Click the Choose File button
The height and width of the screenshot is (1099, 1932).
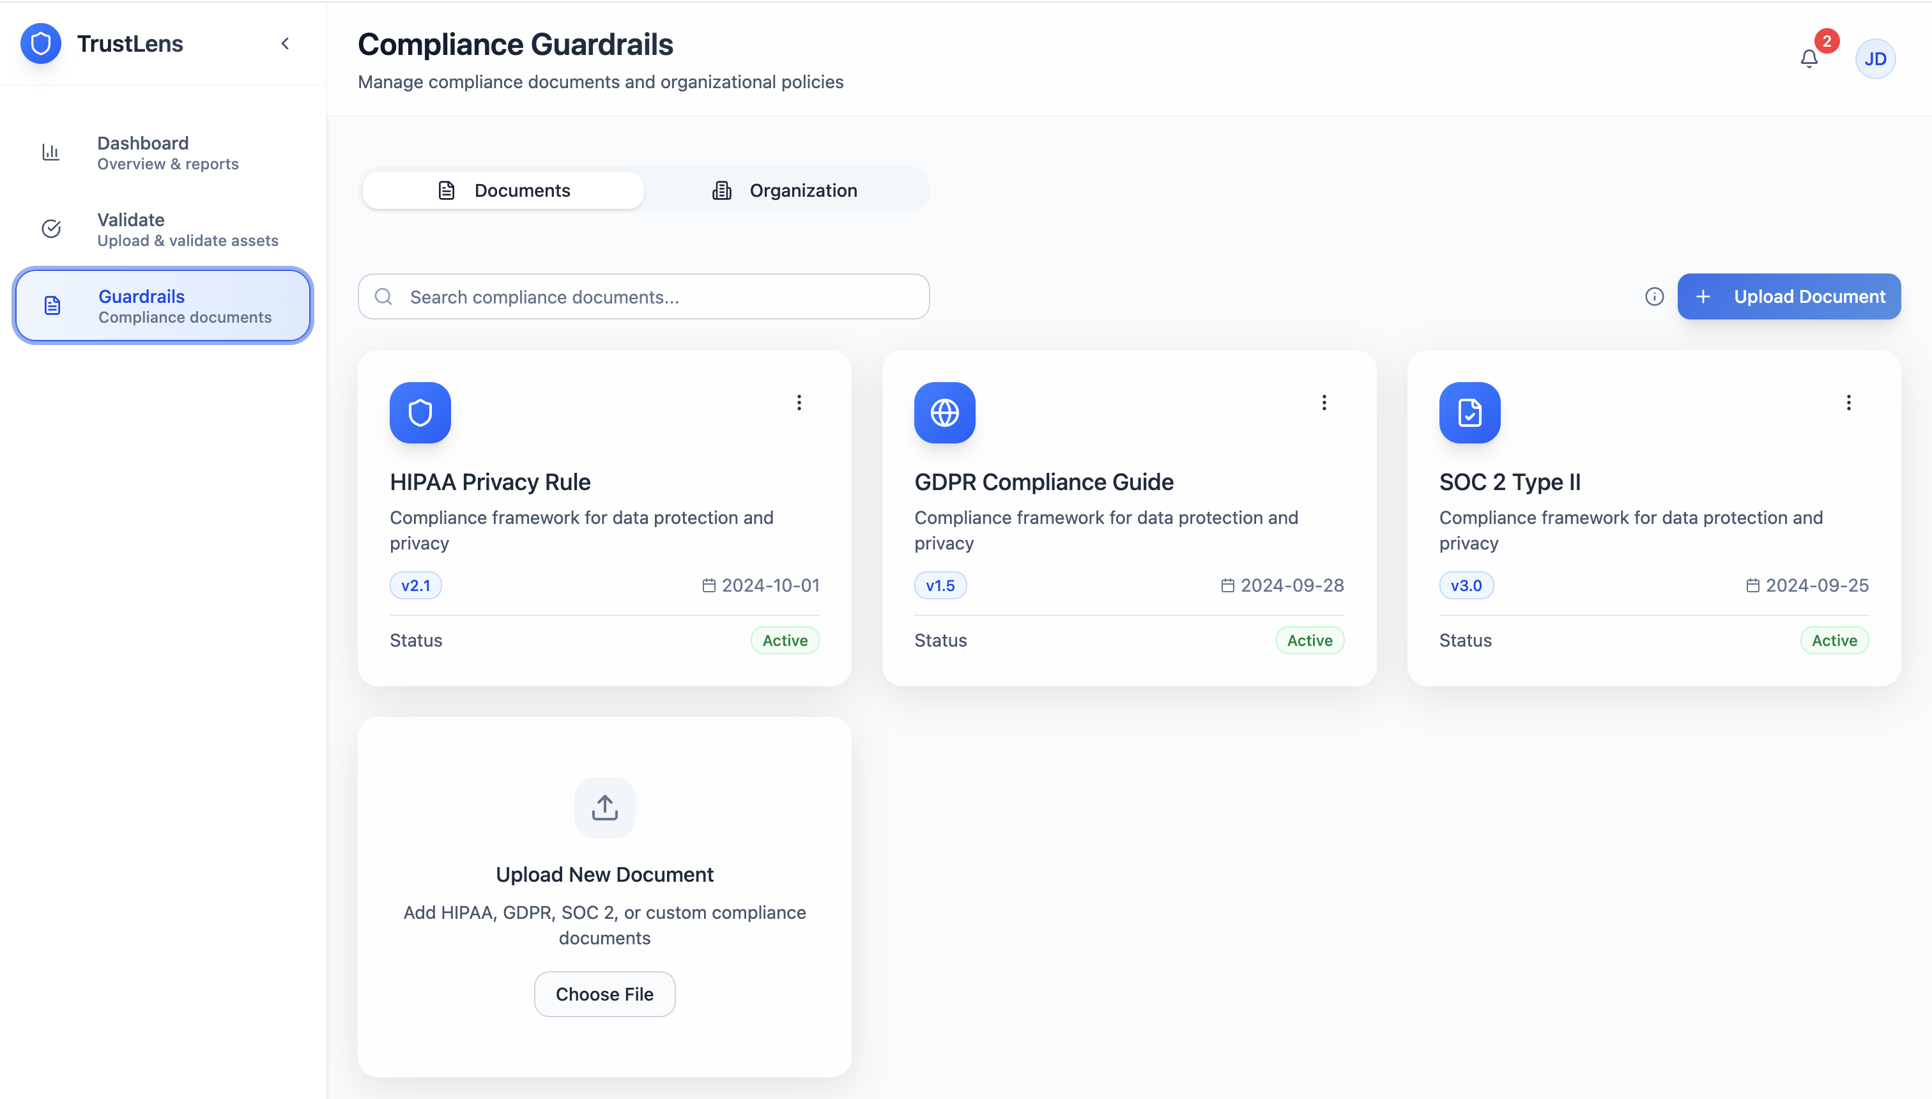pos(604,994)
